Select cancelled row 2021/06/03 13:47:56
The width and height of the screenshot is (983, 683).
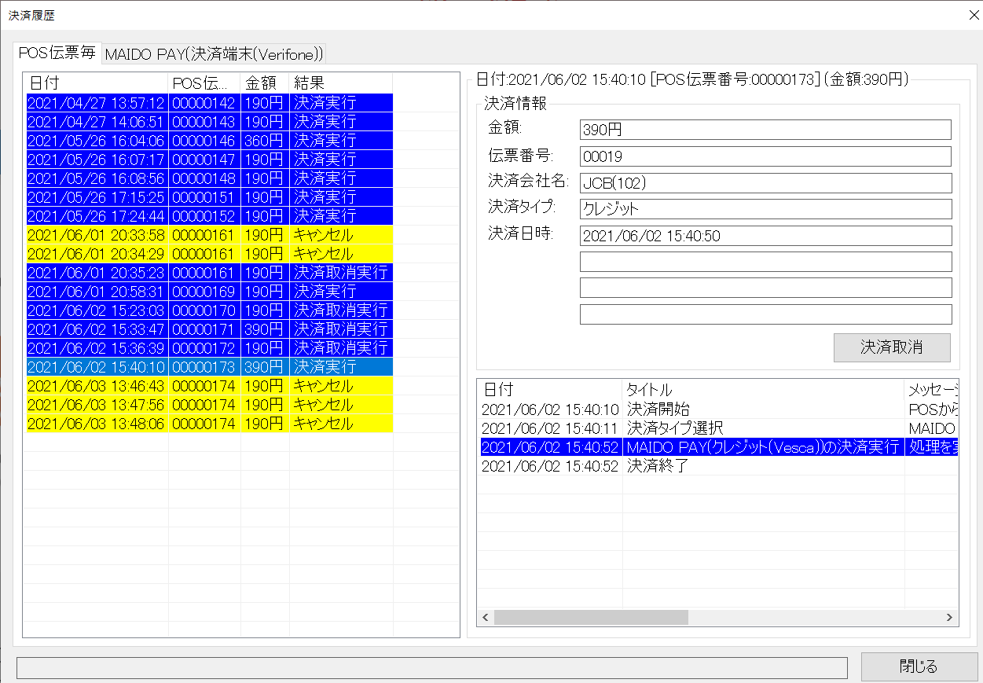click(210, 405)
